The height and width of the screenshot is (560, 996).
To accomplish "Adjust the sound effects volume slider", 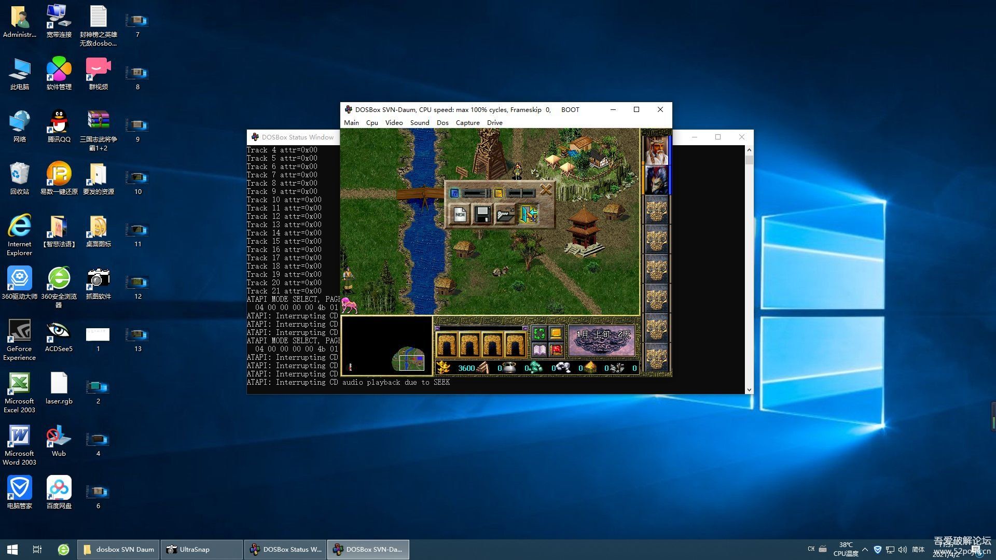I will coord(521,193).
